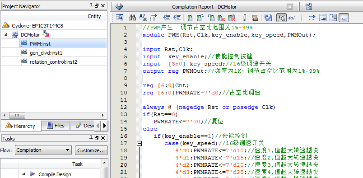The image size is (363, 178).
Task: Click the second page layout icon in toolbar
Action: (x=333, y=18)
